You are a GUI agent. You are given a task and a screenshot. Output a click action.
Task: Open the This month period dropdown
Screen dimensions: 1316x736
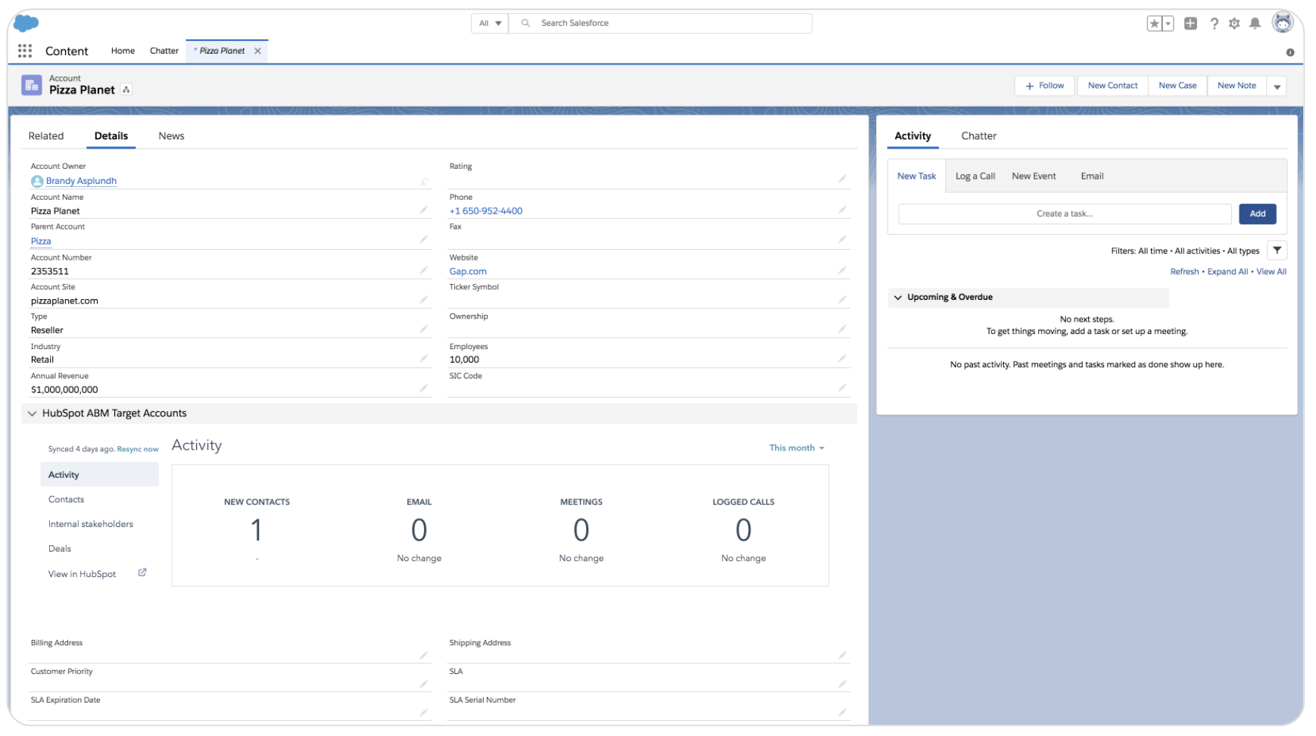click(x=797, y=448)
